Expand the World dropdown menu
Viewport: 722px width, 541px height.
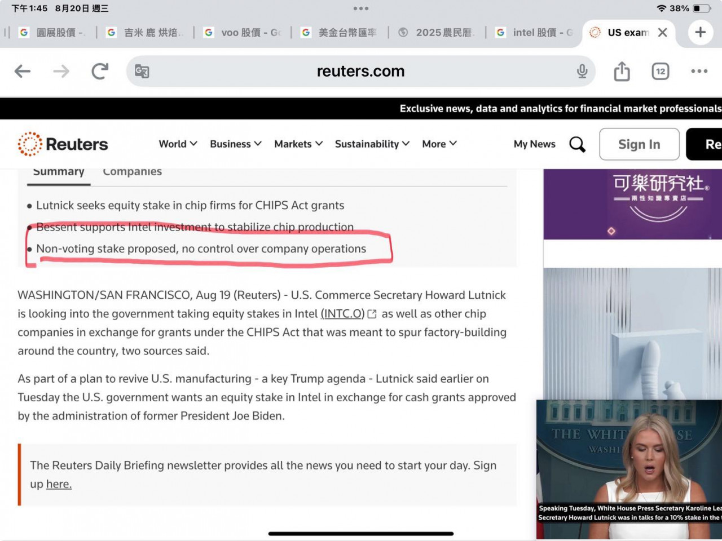pyautogui.click(x=178, y=144)
